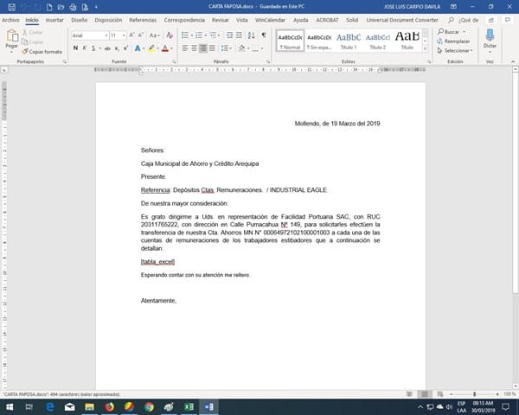Viewport: 519px width, 415px height.
Task: Apply the Sin espaciado style
Action: pos(319,41)
